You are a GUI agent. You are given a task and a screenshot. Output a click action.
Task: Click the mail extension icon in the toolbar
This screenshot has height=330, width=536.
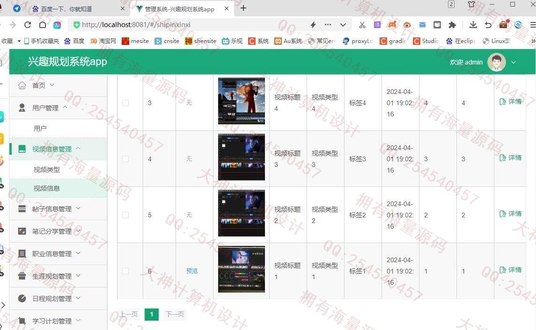pyautogui.click(x=422, y=25)
